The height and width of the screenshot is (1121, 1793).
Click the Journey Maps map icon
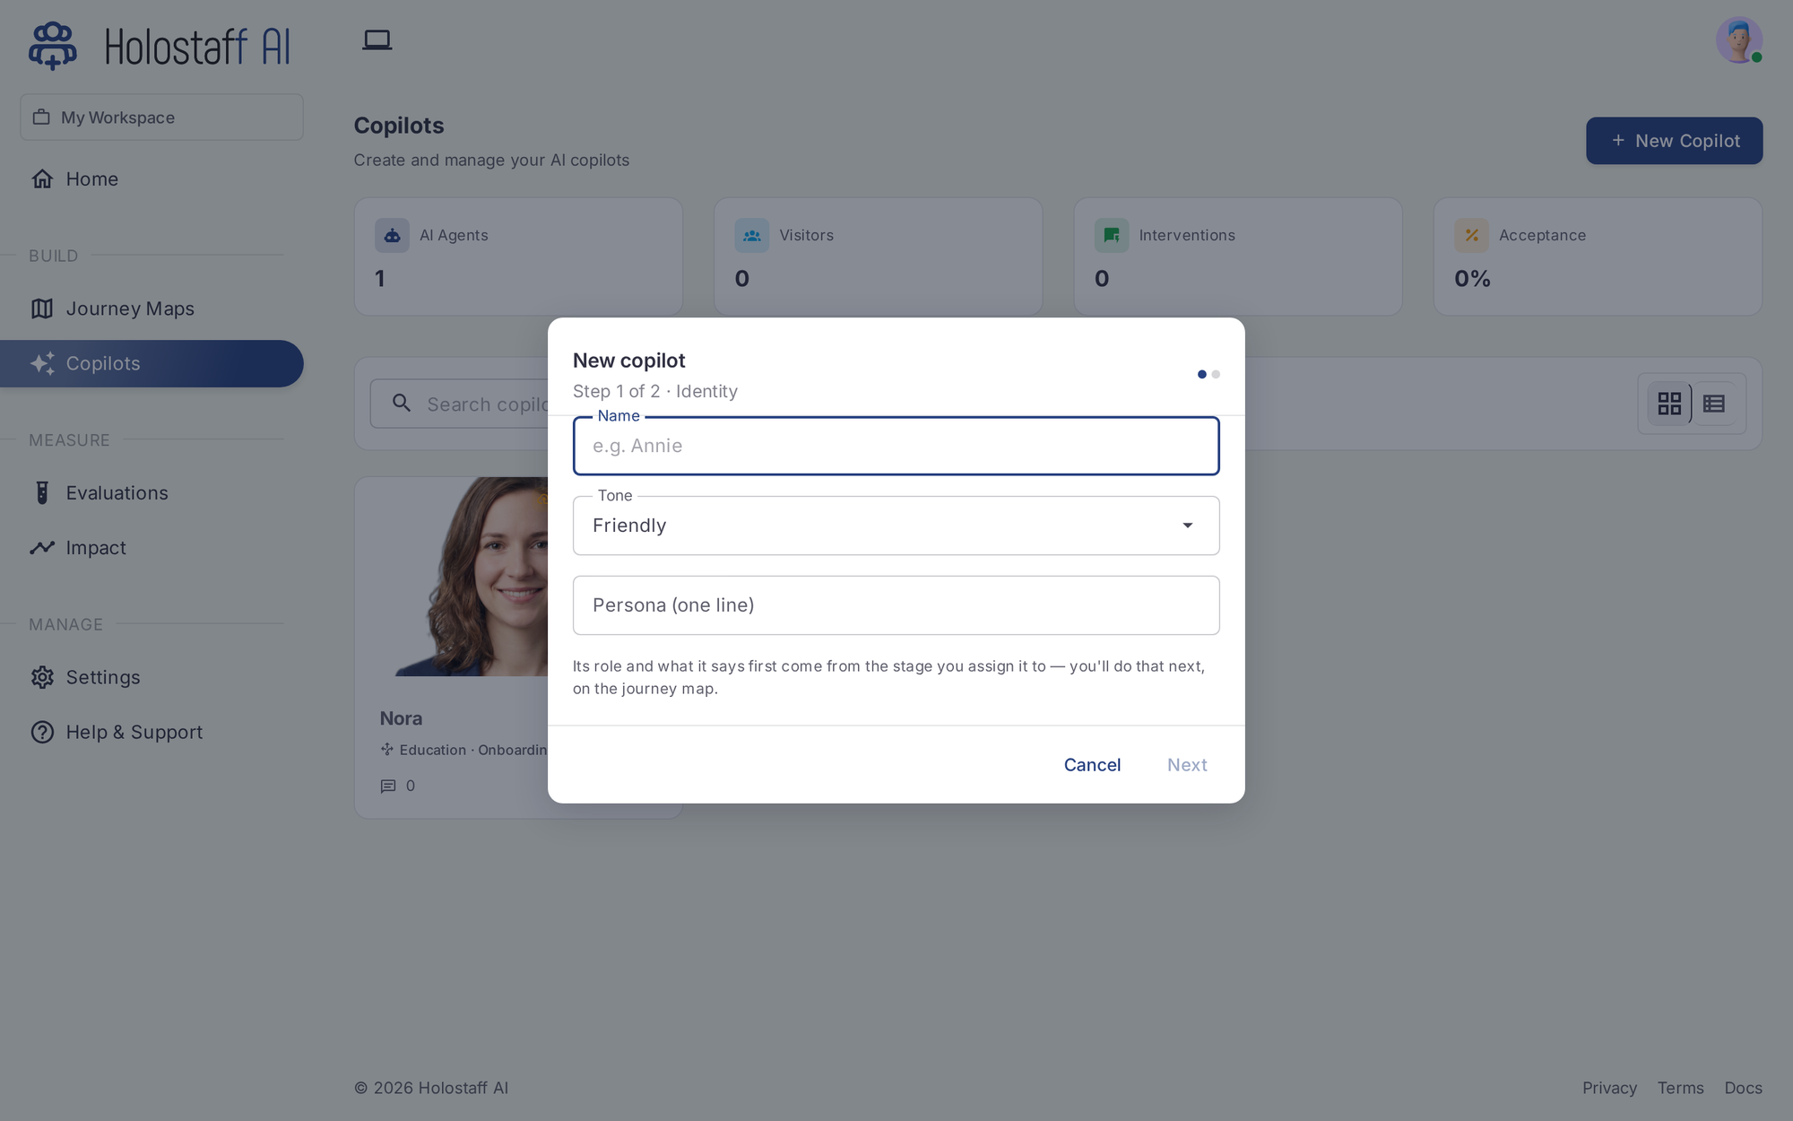[x=42, y=308]
